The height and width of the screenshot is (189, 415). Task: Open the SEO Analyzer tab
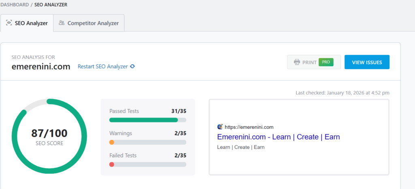(x=27, y=23)
